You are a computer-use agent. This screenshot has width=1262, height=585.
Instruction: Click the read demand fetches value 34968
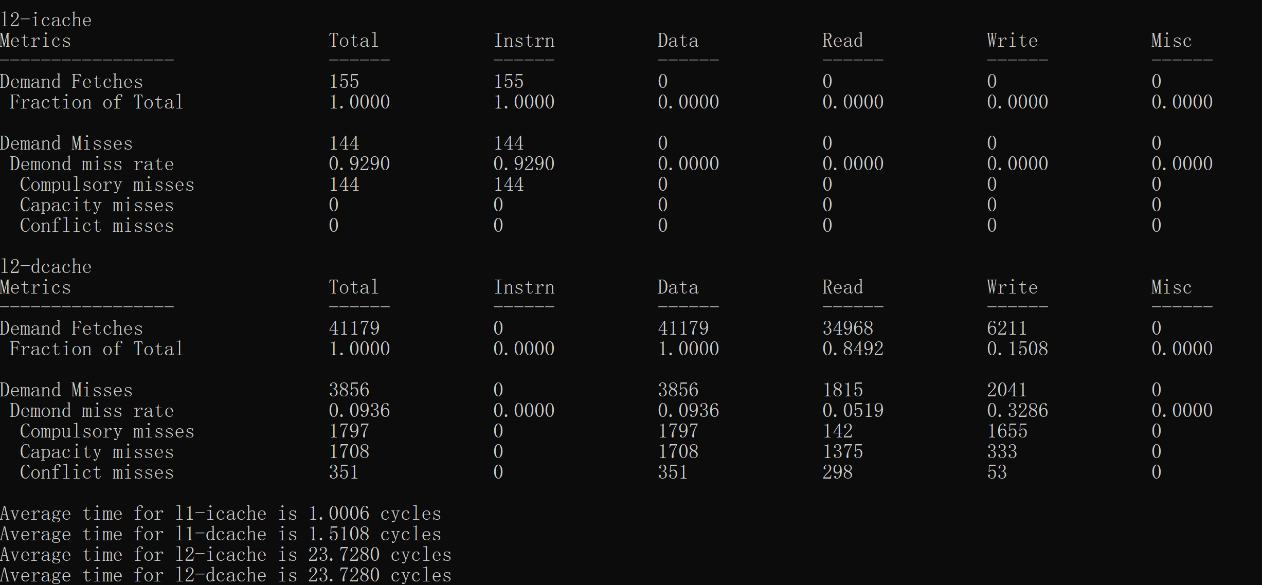848,328
